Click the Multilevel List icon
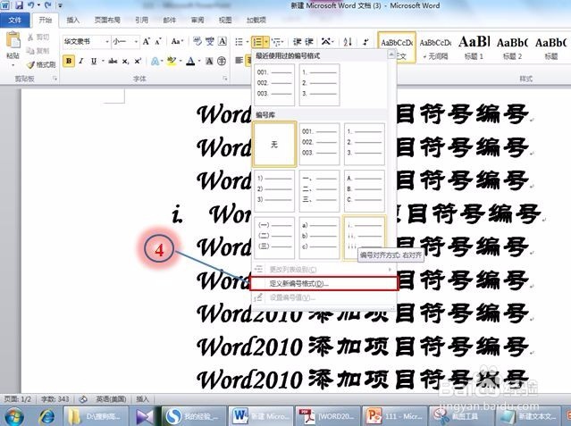The image size is (571, 426). point(276,42)
